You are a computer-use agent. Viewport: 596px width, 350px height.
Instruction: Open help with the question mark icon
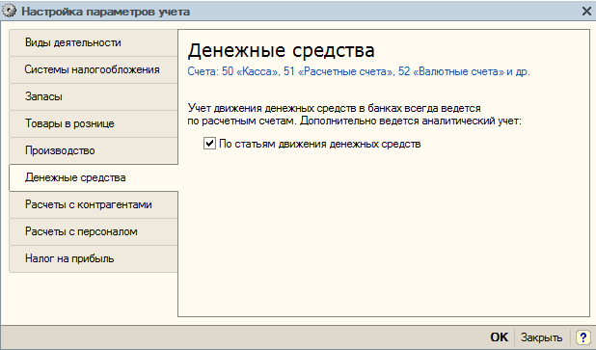[582, 337]
